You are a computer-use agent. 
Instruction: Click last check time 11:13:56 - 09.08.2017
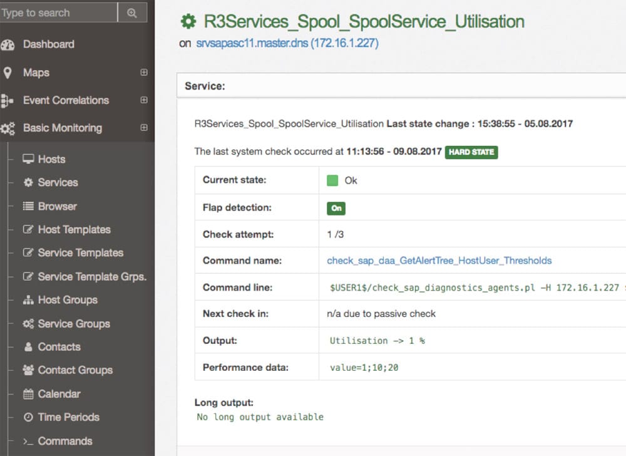click(x=394, y=152)
